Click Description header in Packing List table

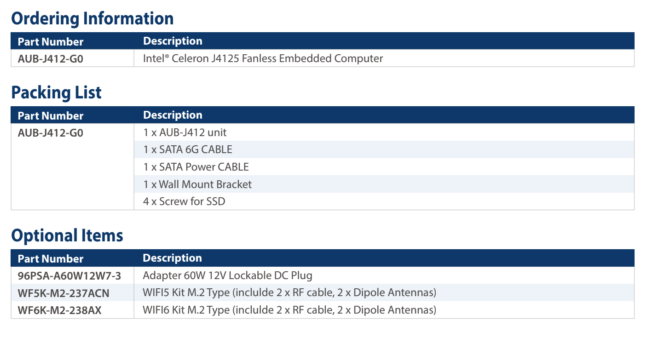point(173,115)
